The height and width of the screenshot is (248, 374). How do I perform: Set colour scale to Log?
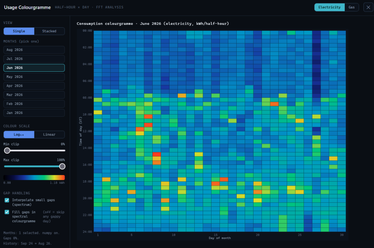tap(19, 134)
